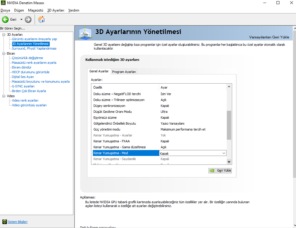
Task: Select Güç yönetimi modu row
Action: click(159, 129)
